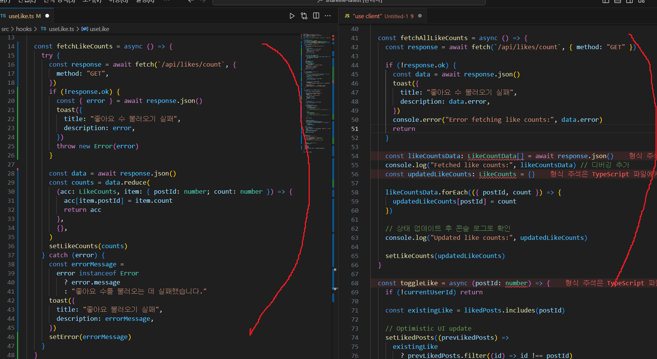Click on fetchAllLikeCounts in the right editor
The width and height of the screenshot is (657, 359).
pyautogui.click(x=434, y=38)
